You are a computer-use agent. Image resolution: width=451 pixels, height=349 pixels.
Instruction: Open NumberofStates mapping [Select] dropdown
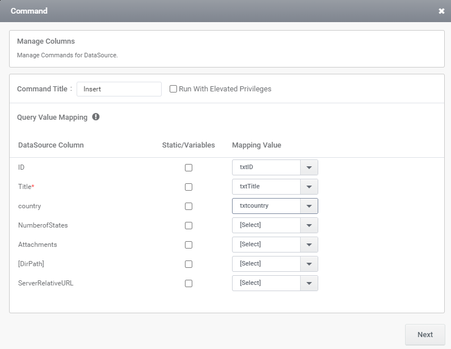275,225
